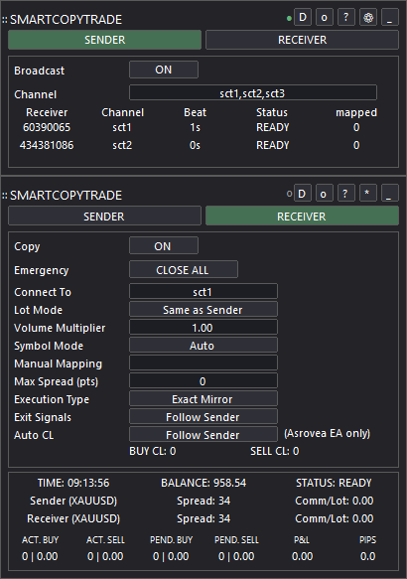Click green status dot in top panel
This screenshot has width=407, height=579.
[289, 18]
